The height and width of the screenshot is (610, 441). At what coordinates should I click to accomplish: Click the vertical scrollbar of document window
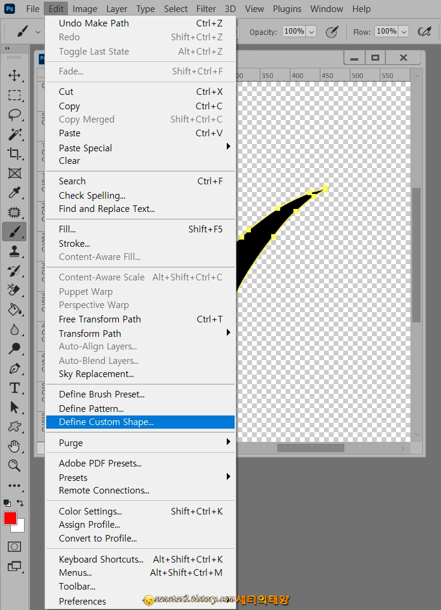tap(416, 255)
